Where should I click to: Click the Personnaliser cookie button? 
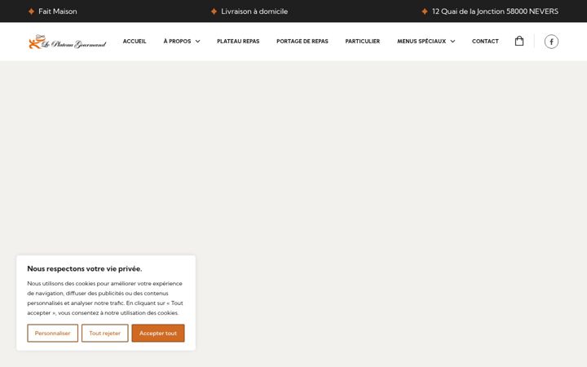[53, 333]
